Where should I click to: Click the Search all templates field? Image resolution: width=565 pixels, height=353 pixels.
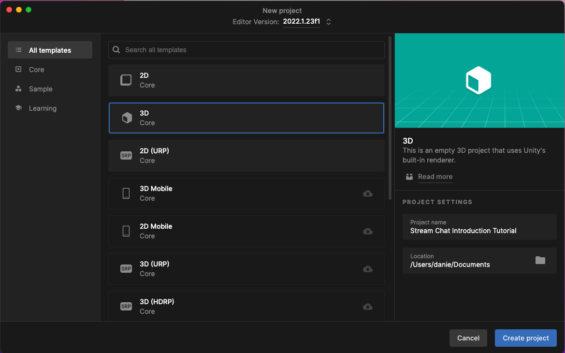[246, 50]
